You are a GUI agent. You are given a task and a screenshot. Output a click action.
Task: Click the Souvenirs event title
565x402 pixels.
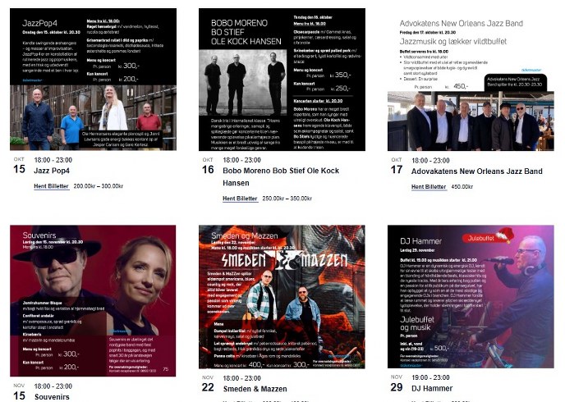[x=52, y=396]
